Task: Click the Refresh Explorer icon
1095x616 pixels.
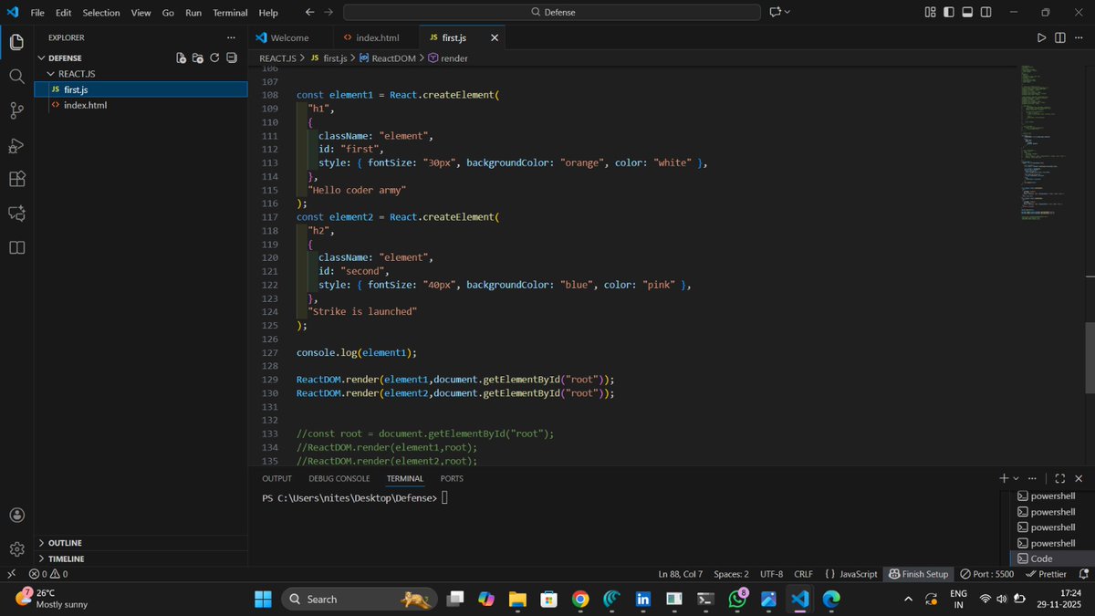Action: click(x=214, y=57)
